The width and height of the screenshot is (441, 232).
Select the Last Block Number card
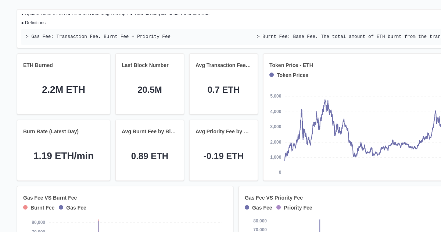(x=150, y=84)
